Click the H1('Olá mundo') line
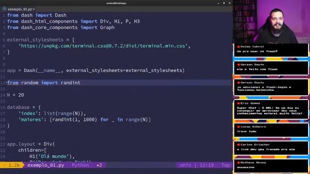Viewport: 310px width, 174px height. (x=52, y=156)
